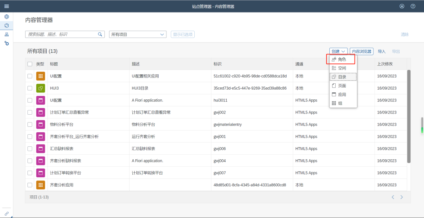Image resolution: width=424 pixels, height=218 pixels.
Task: Choose 页面 from the create menu
Action: (343, 86)
